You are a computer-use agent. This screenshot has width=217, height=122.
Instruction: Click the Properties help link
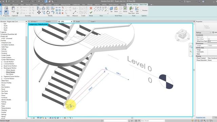(x=200, y=118)
